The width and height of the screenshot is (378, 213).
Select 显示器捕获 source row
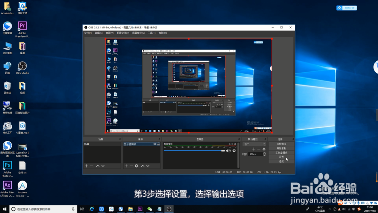(142, 144)
